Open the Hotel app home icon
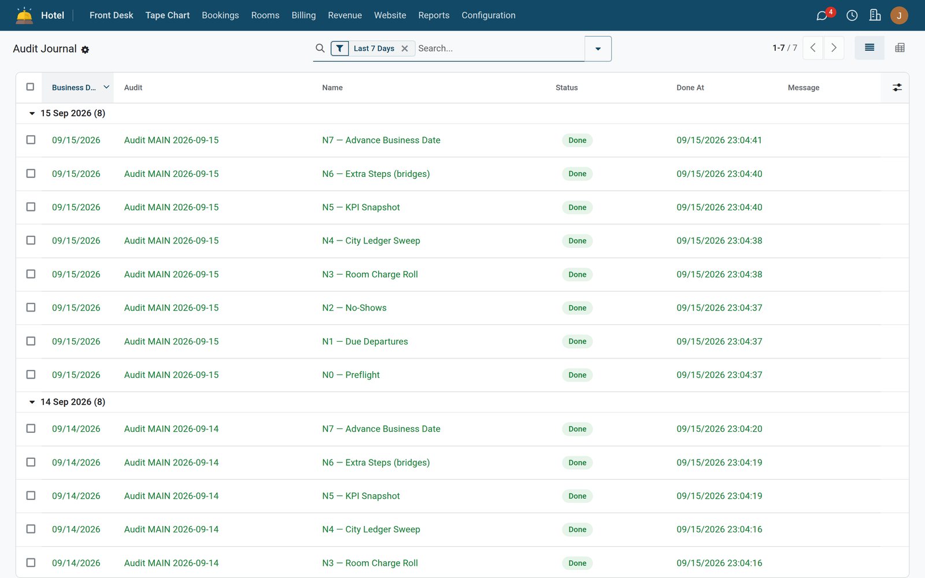This screenshot has height=578, width=925. click(24, 15)
